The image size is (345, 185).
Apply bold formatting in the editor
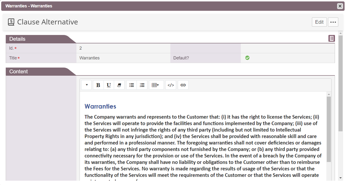98,85
